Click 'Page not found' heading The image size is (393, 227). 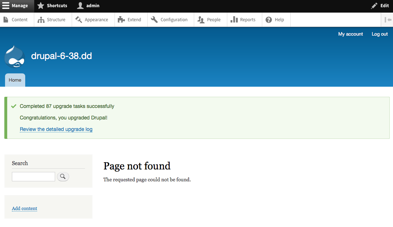click(x=137, y=166)
